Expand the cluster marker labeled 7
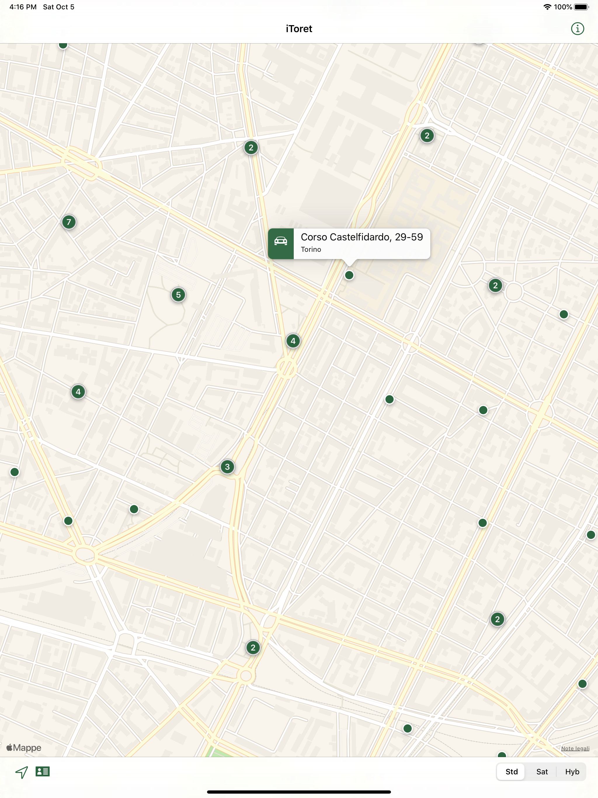The height and width of the screenshot is (798, 598). click(x=69, y=222)
